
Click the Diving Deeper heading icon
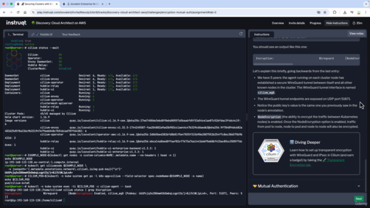[291, 142]
